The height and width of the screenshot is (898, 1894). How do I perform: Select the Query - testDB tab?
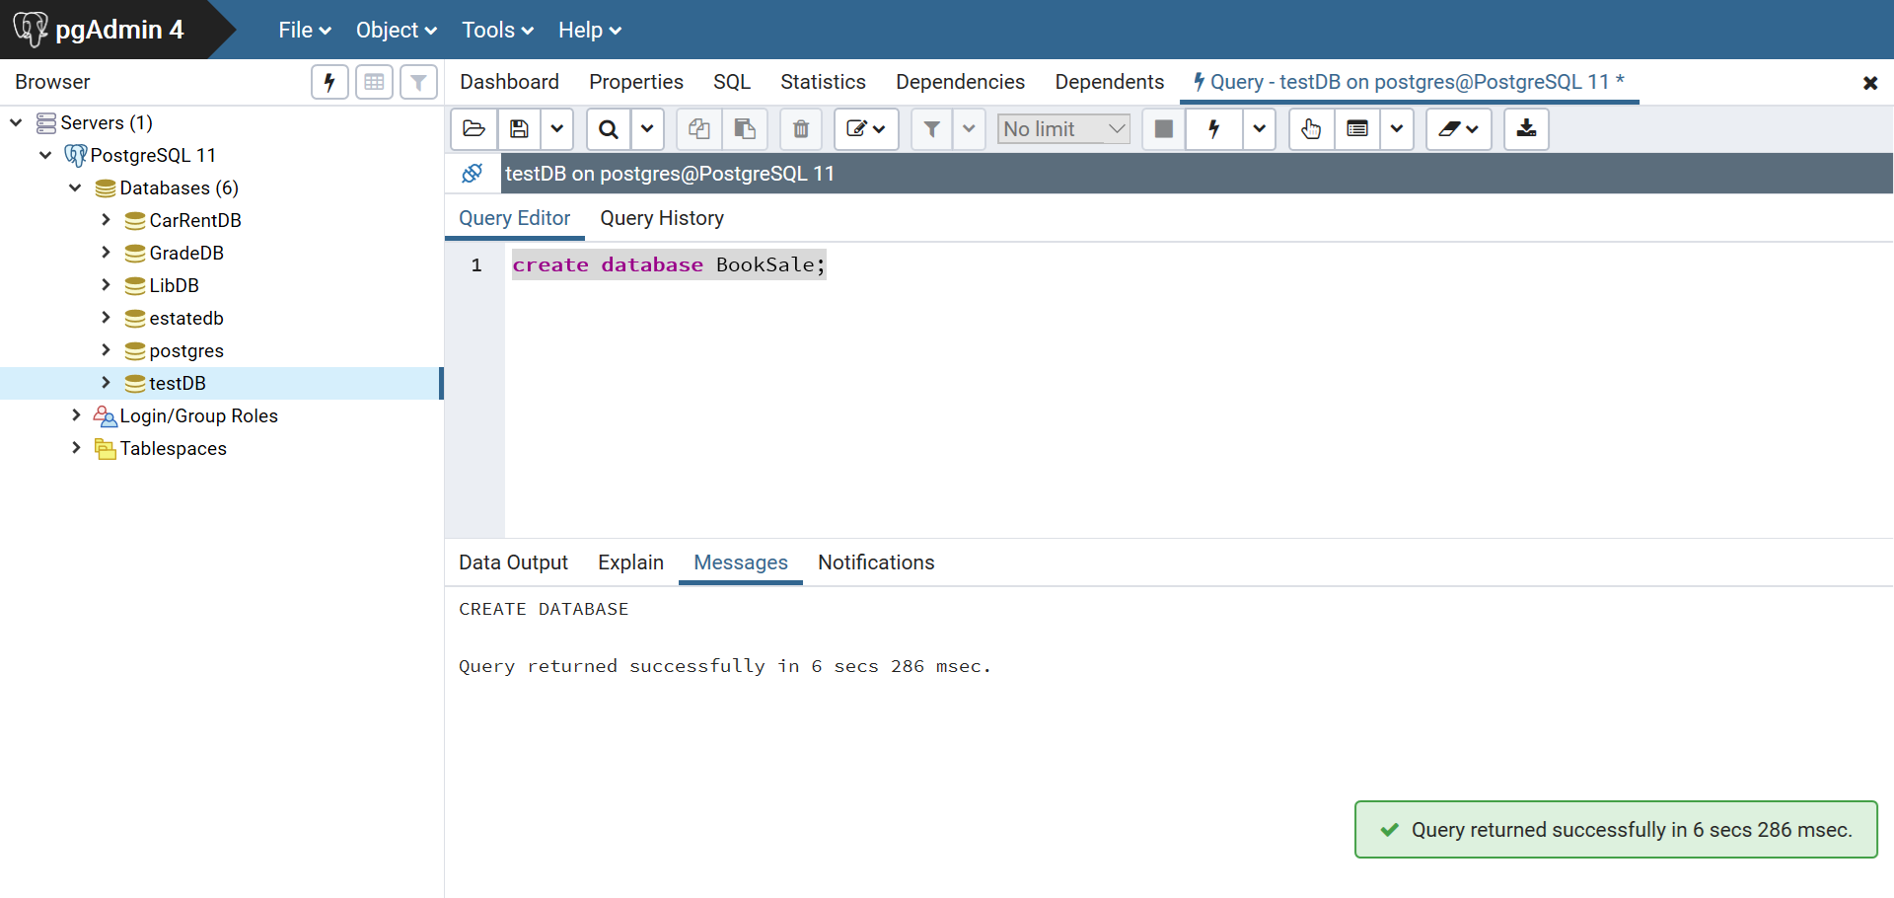[1409, 82]
